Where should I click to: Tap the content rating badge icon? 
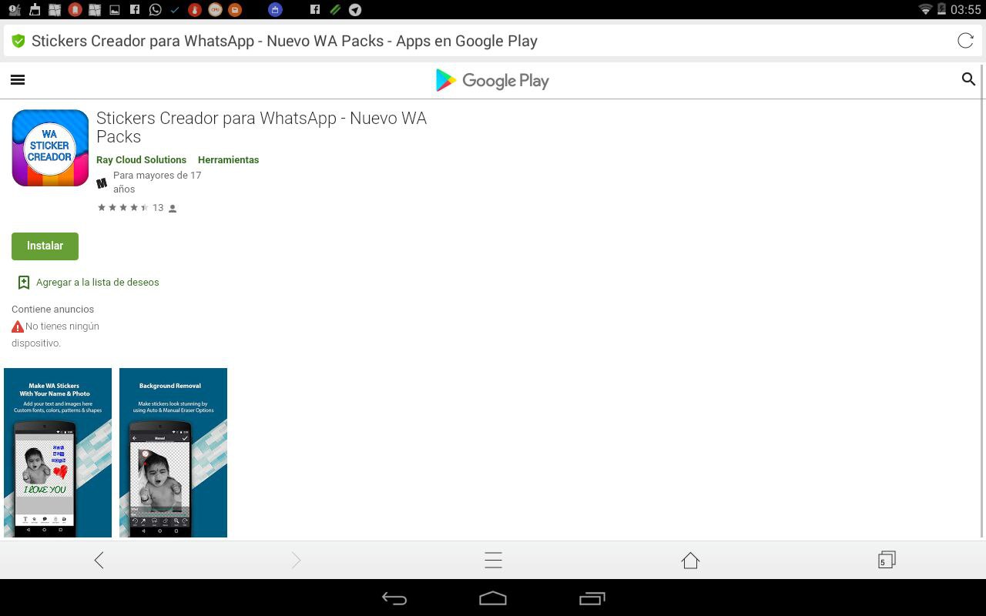coord(102,183)
